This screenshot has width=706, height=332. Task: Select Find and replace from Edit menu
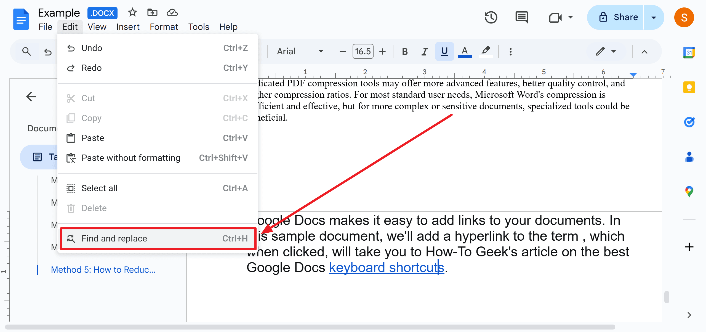coord(114,238)
